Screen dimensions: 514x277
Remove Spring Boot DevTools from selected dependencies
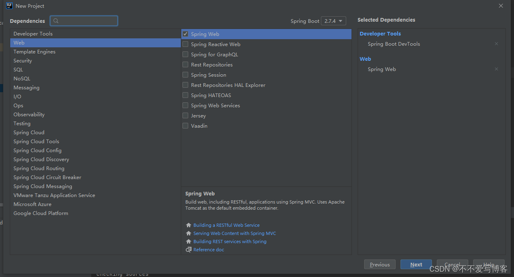(496, 44)
